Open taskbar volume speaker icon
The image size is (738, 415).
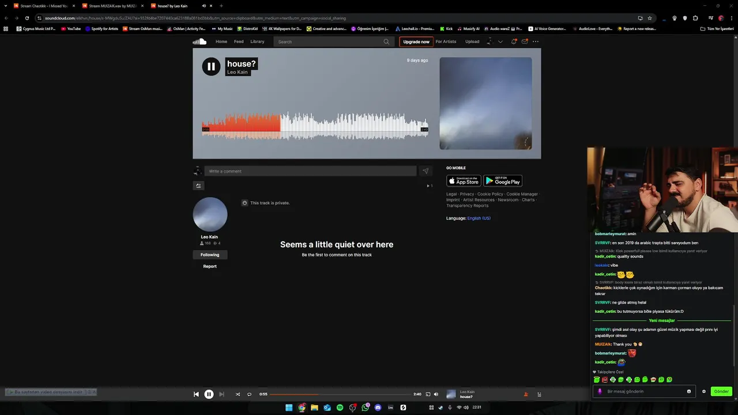point(466,408)
